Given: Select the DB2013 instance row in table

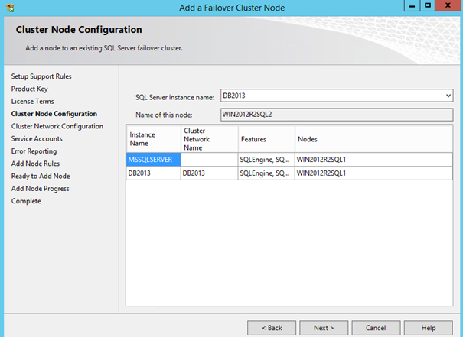Looking at the screenshot, I should click(x=153, y=173).
